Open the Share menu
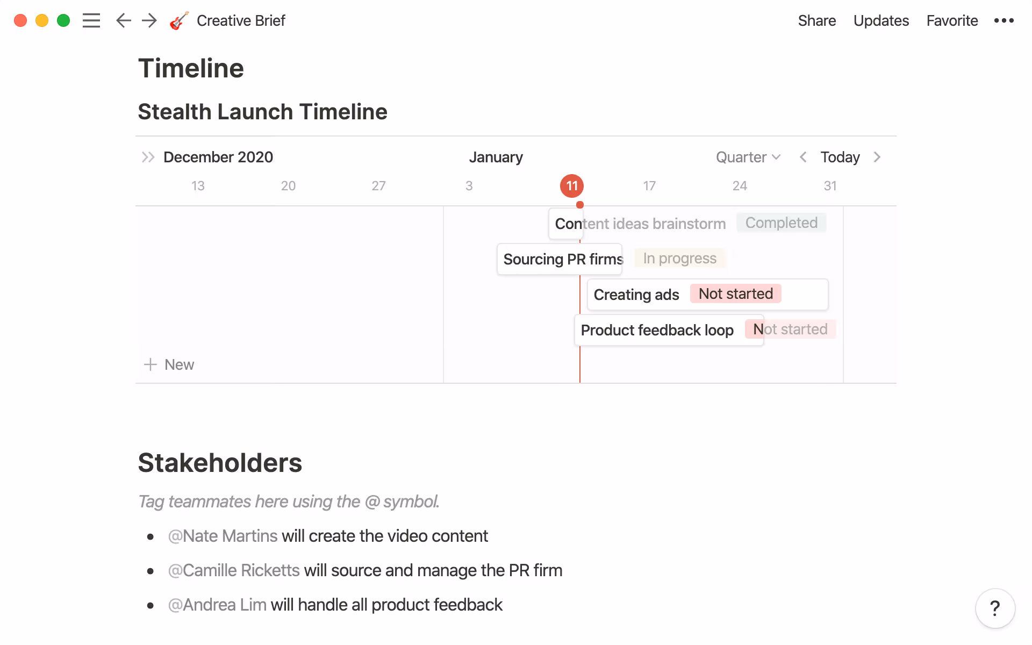1032x645 pixels. pos(816,20)
